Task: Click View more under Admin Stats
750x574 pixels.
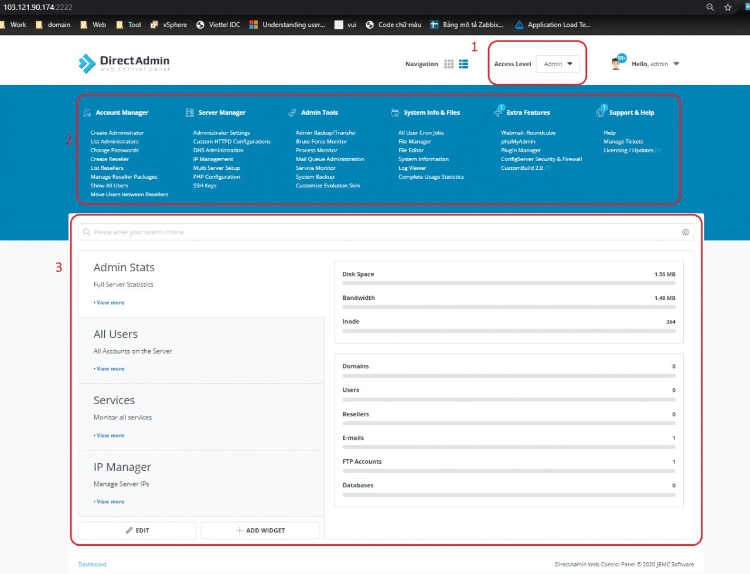Action: 109,303
